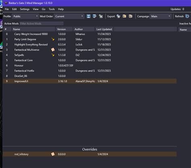Click version 1.1.3.8 cell
The image size is (191, 168).
tap(62, 55)
